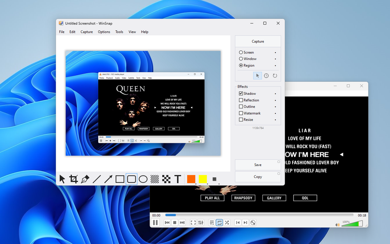This screenshot has height=244, width=390.
Task: Select the Window capture radio button
Action: (241, 59)
